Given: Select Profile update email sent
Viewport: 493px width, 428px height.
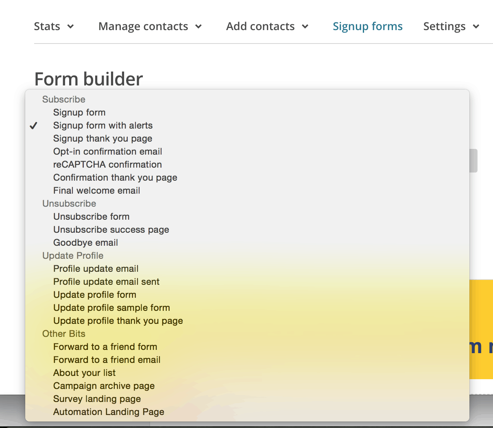Looking at the screenshot, I should [x=106, y=282].
